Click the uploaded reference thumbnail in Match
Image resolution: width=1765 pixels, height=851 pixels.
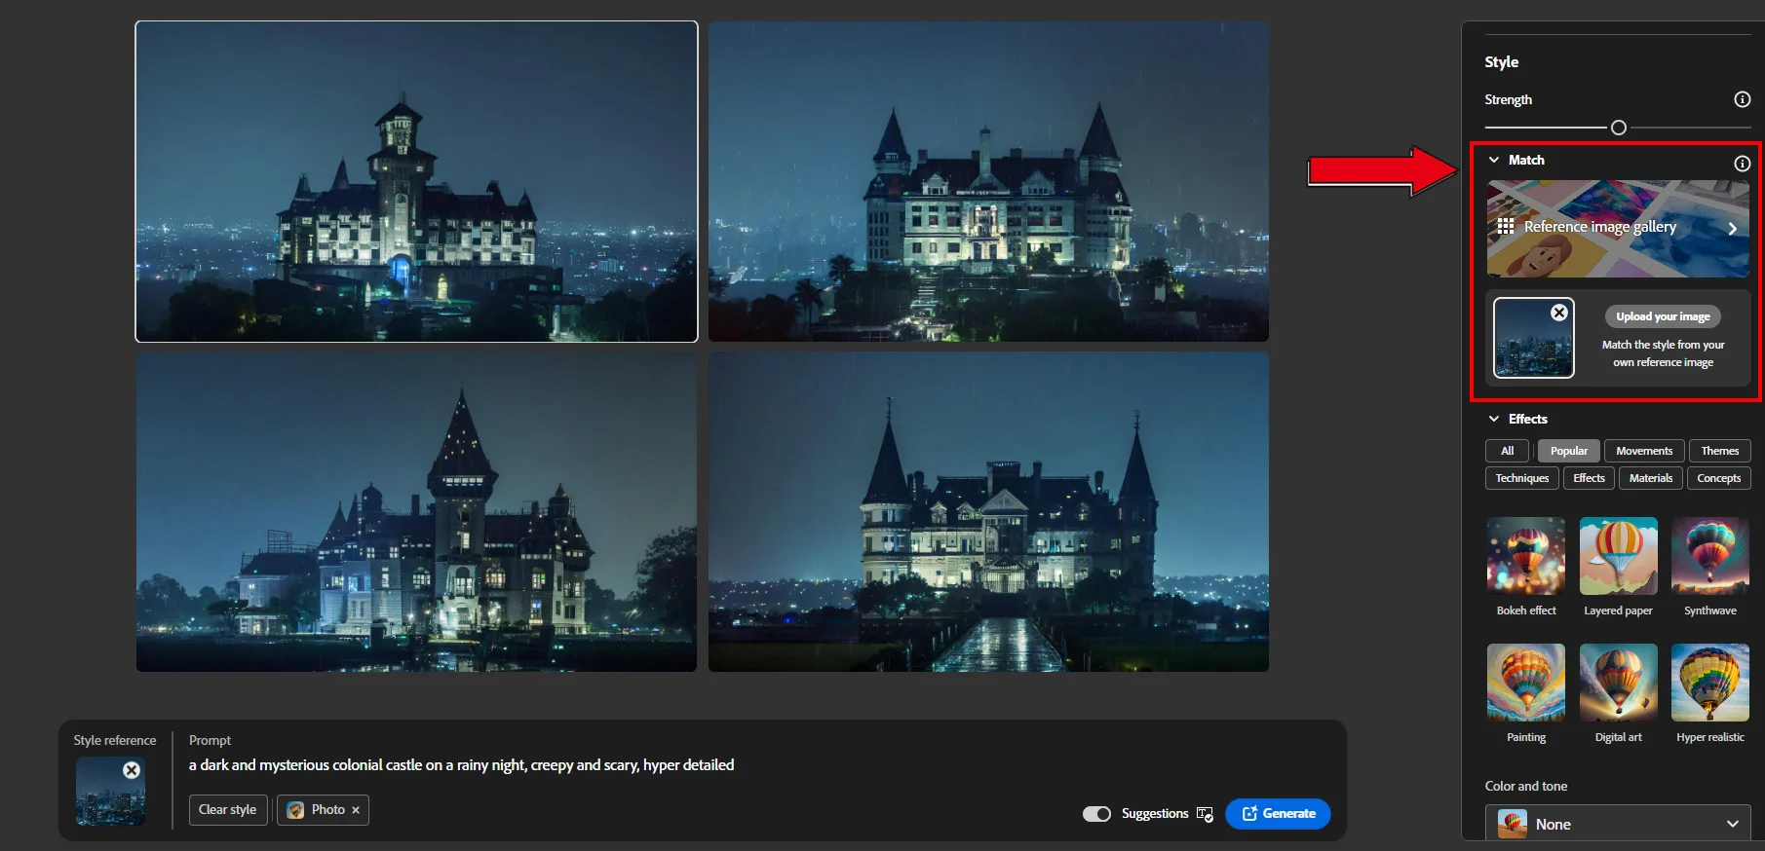pyautogui.click(x=1533, y=338)
